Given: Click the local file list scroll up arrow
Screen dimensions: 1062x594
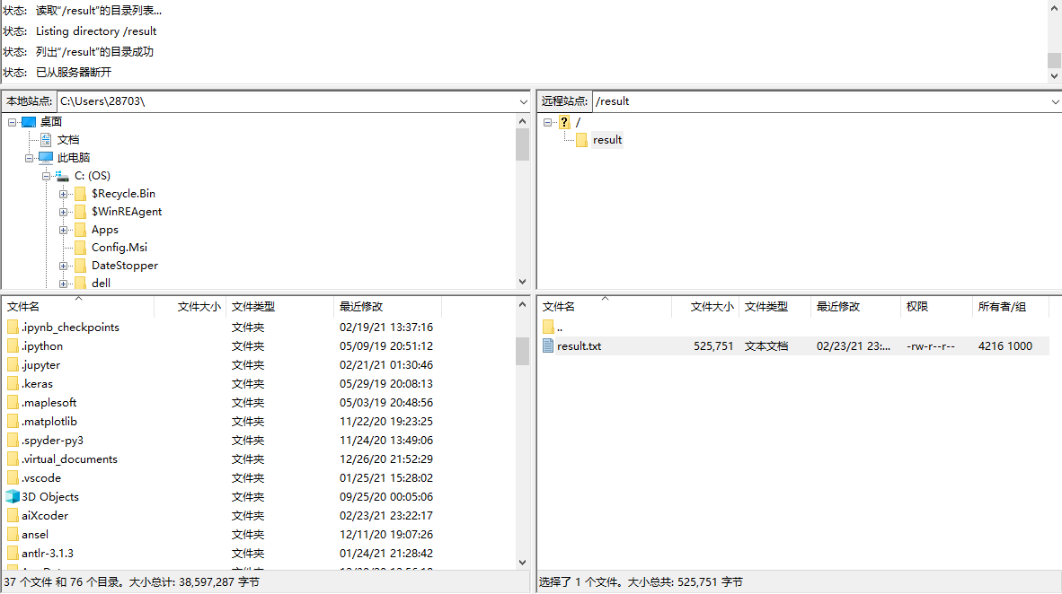Looking at the screenshot, I should (522, 304).
